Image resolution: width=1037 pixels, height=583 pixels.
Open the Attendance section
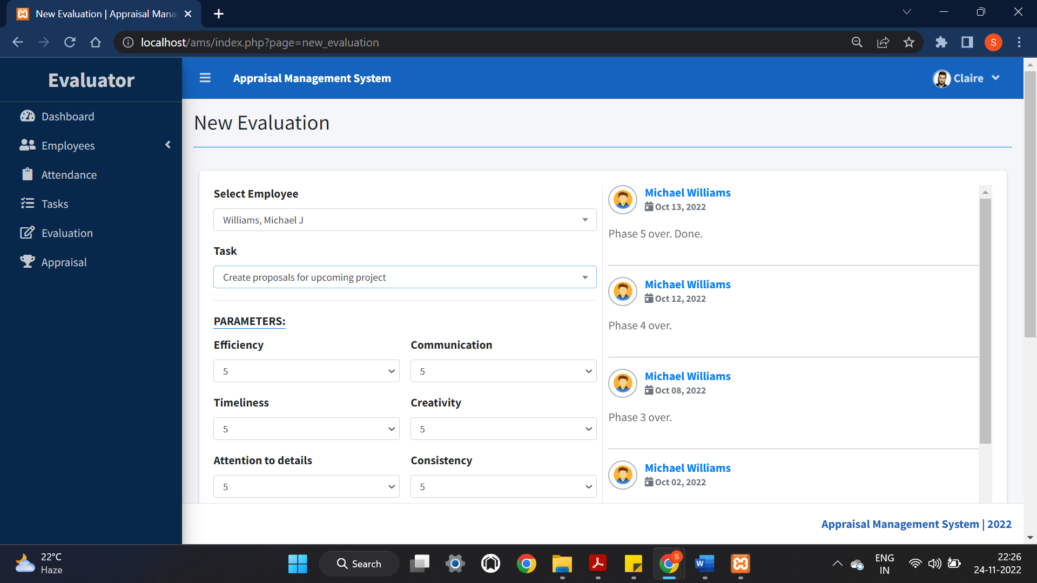point(69,174)
